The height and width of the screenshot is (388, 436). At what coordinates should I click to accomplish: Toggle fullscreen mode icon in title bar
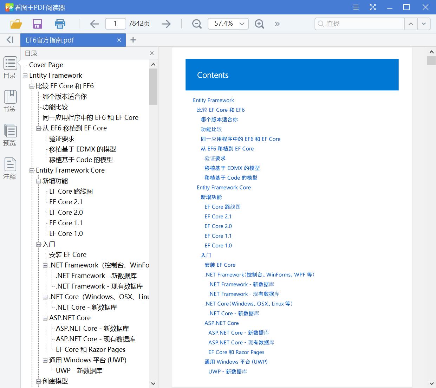[x=373, y=7]
